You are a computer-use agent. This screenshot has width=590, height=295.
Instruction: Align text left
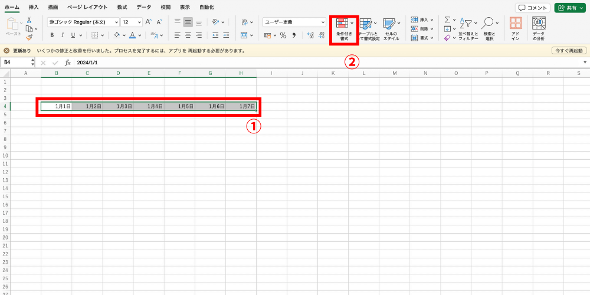(178, 35)
